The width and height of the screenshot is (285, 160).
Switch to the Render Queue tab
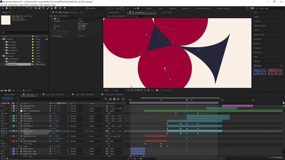[10, 95]
